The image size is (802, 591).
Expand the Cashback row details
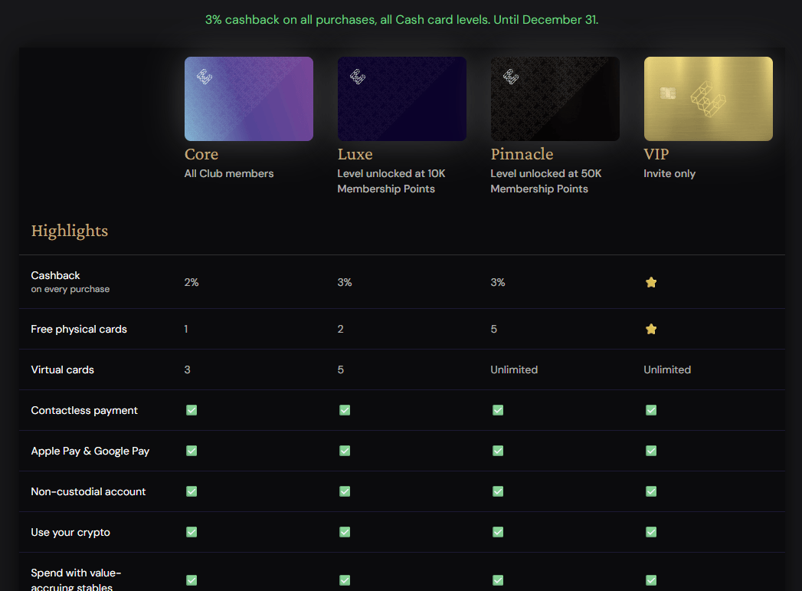tap(55, 281)
